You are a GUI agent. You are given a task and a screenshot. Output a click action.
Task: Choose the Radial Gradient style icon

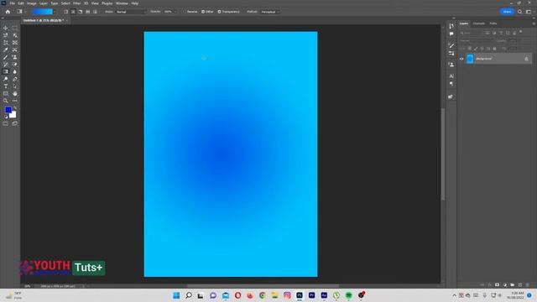tap(73, 12)
